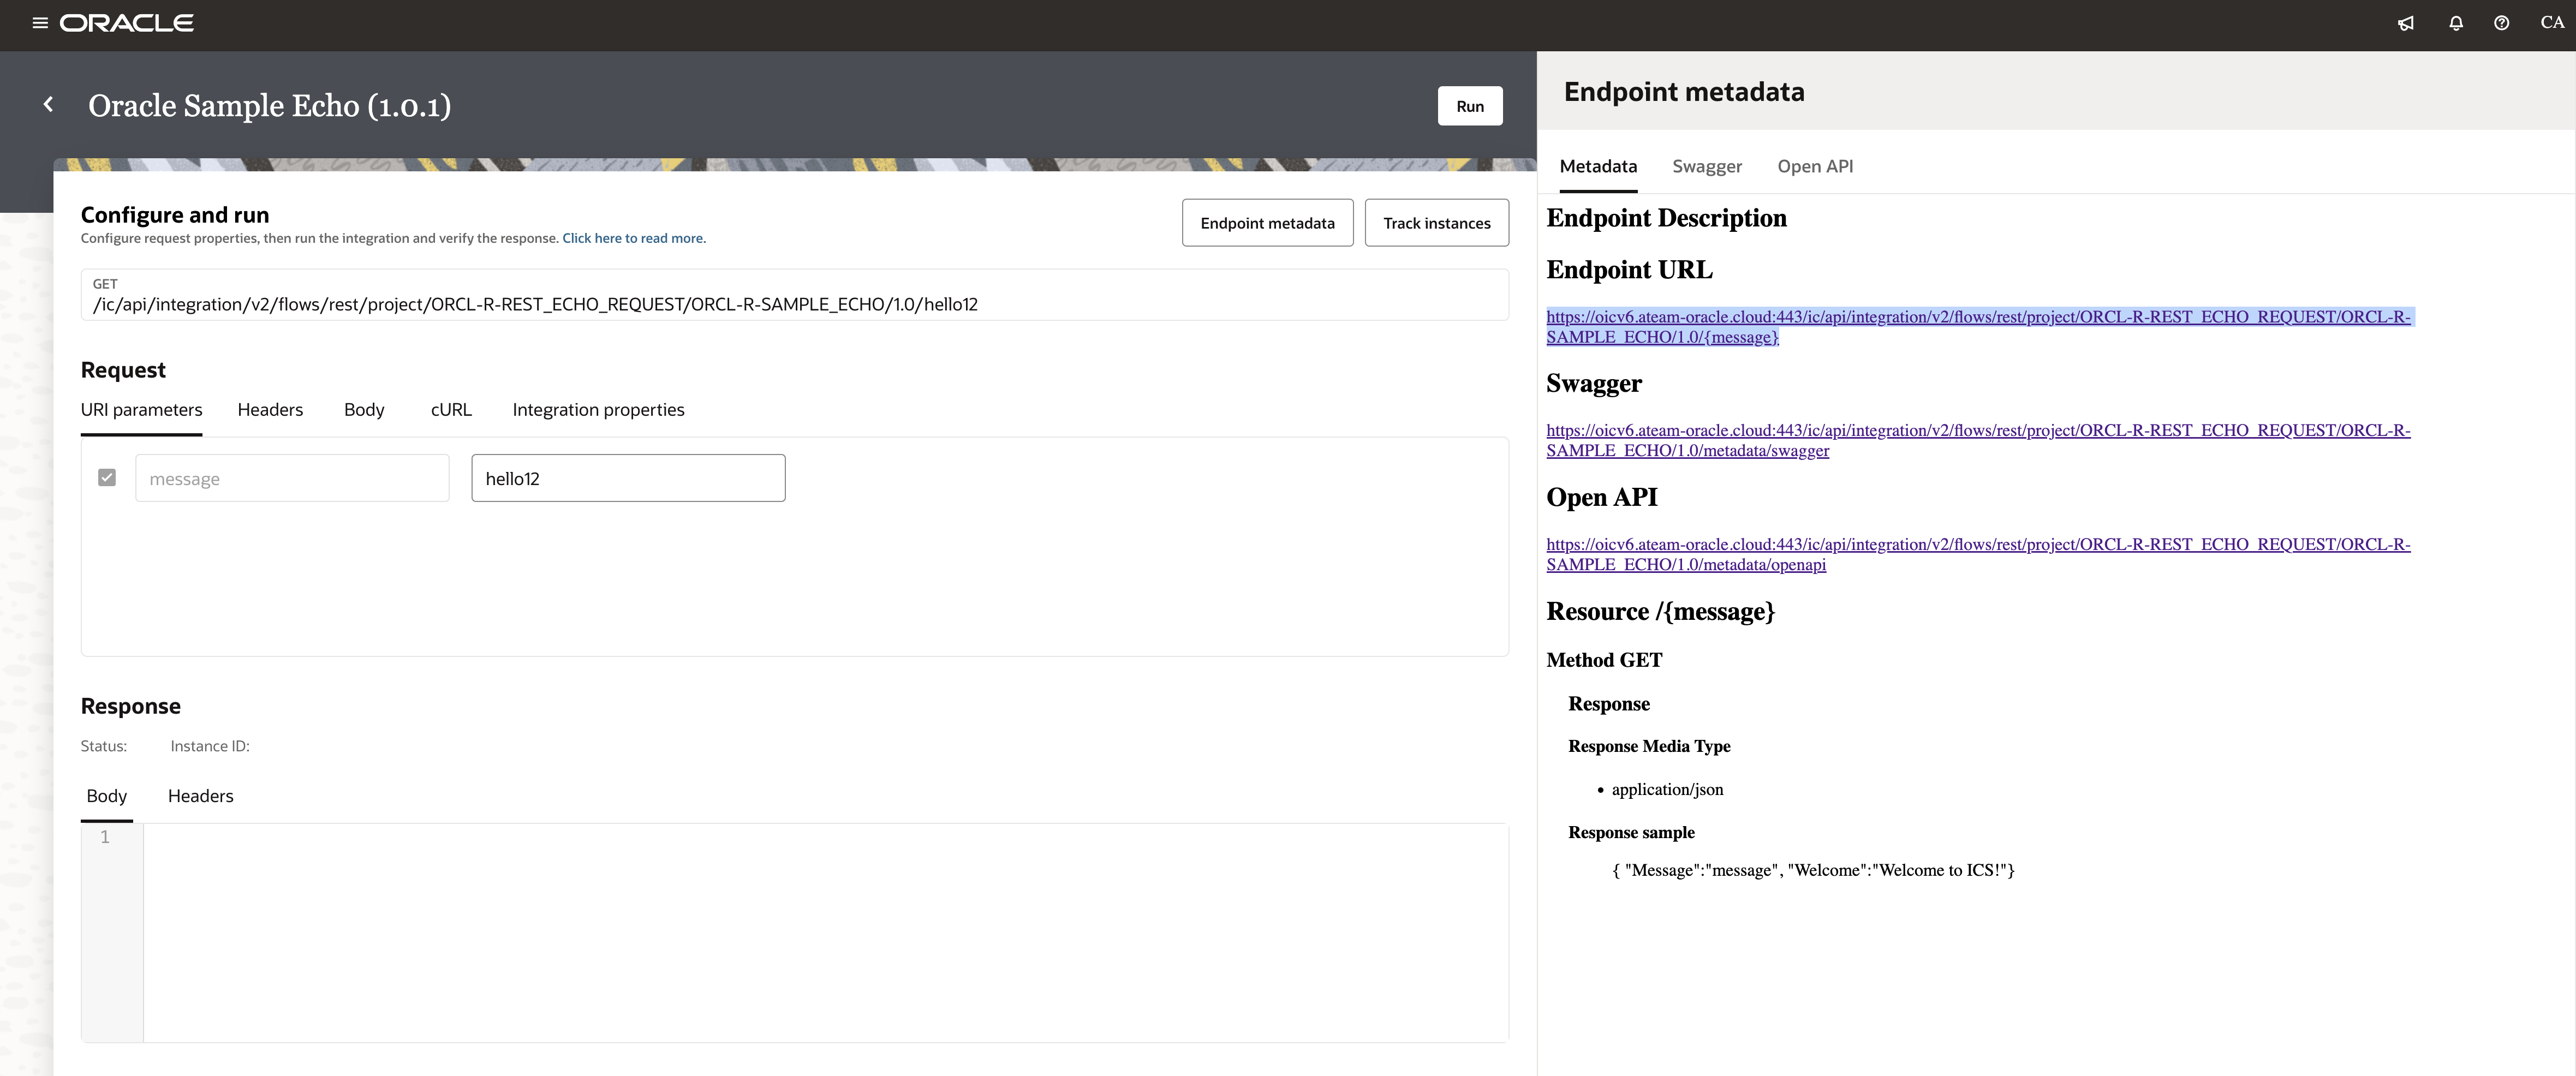This screenshot has width=2576, height=1076.
Task: Open the notifications bell
Action: click(2455, 23)
